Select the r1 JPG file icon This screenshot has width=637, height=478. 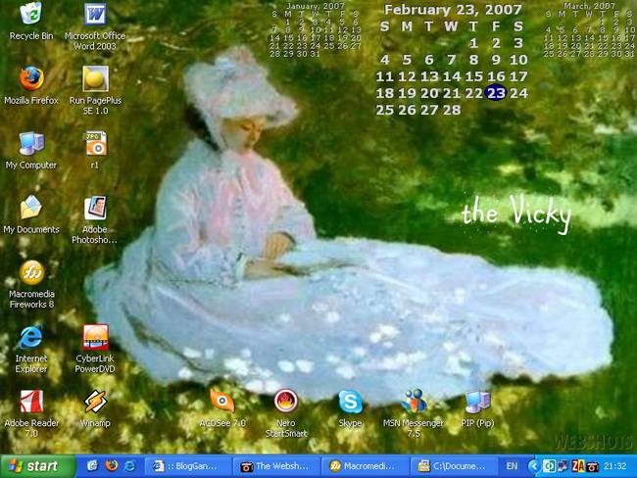[96, 150]
